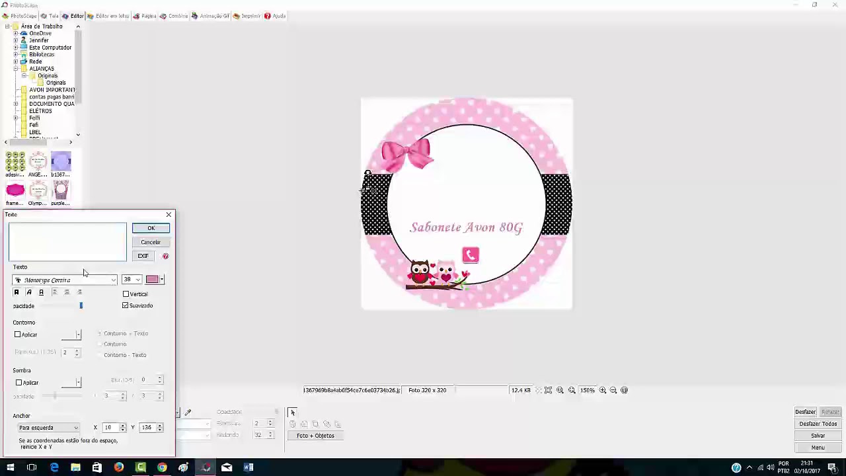Open the Editor em lotes tab
The width and height of the screenshot is (846, 476).
click(x=108, y=16)
